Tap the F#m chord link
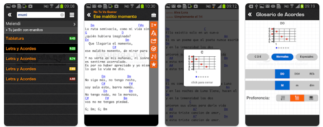This screenshot has width=323, height=127. coord(141,26)
